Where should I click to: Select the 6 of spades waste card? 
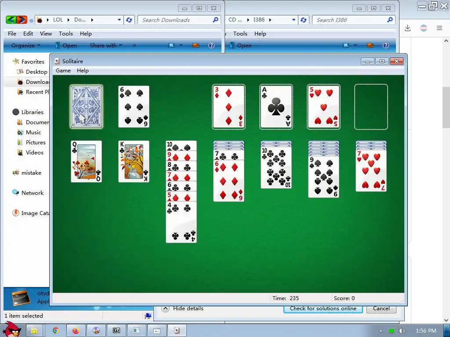[134, 107]
